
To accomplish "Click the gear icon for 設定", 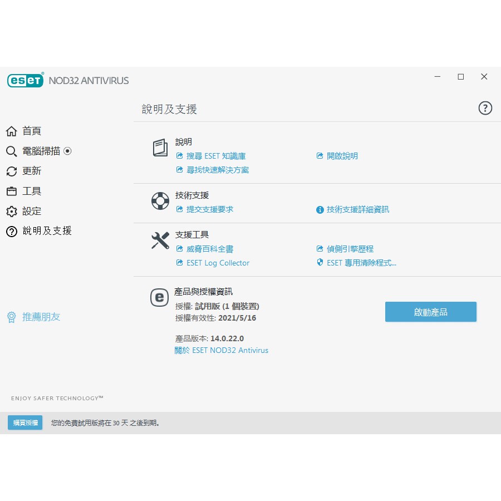I will [x=12, y=211].
